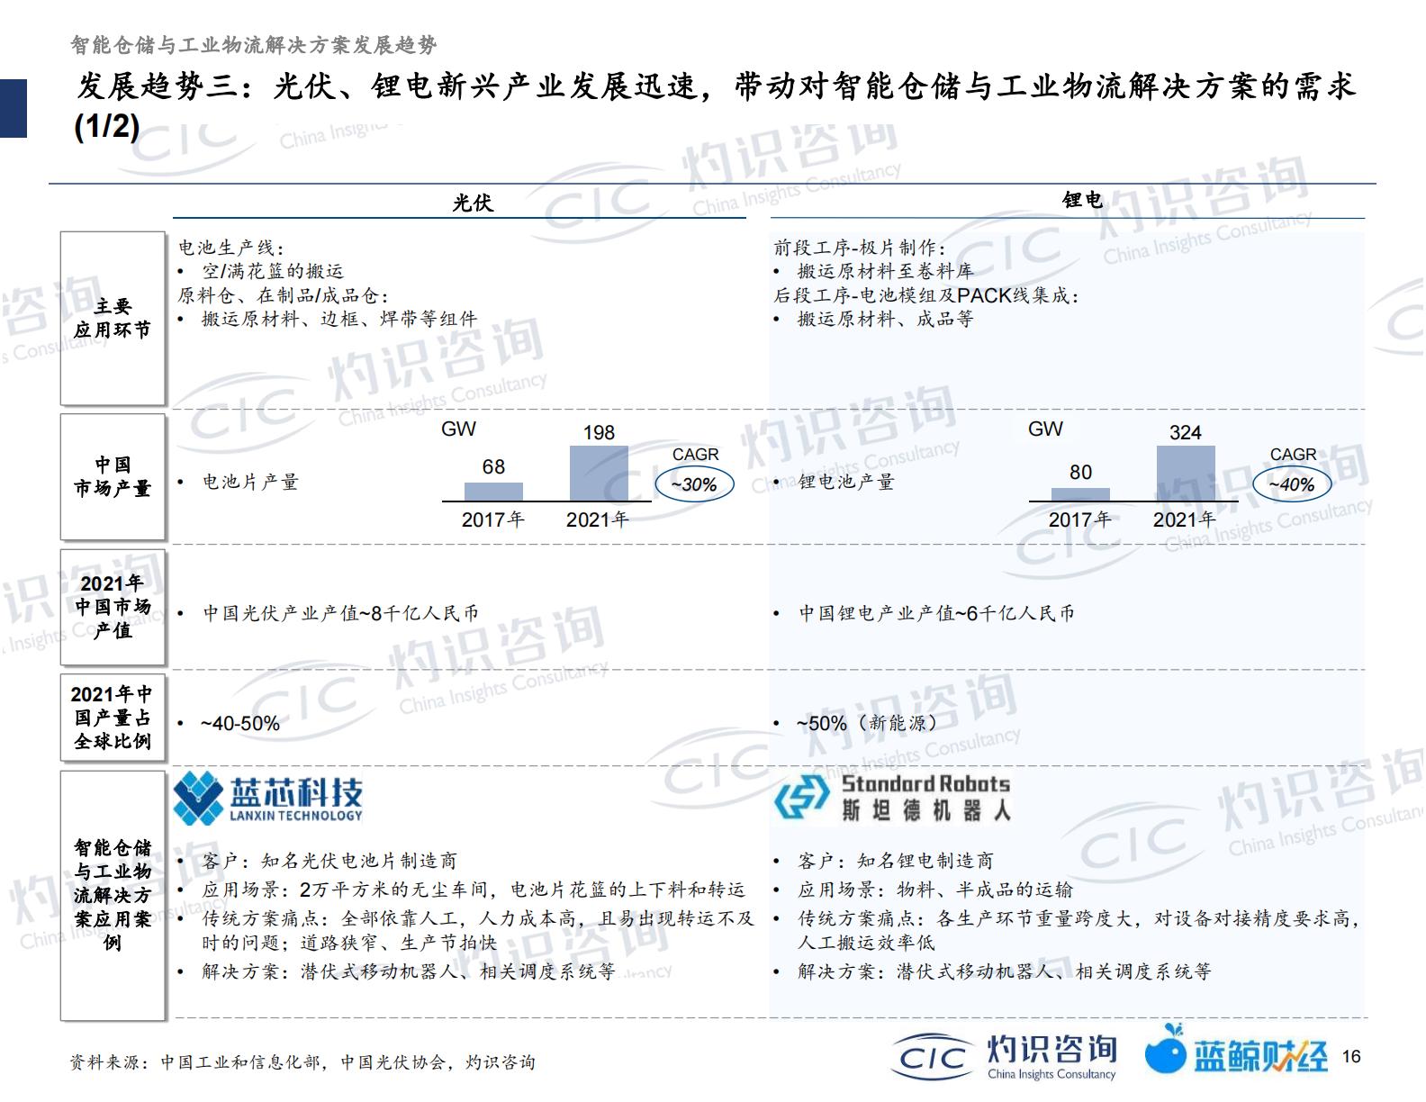The image size is (1426, 1102).
Task: Click the text 电池生产线：
Action: click(x=231, y=248)
